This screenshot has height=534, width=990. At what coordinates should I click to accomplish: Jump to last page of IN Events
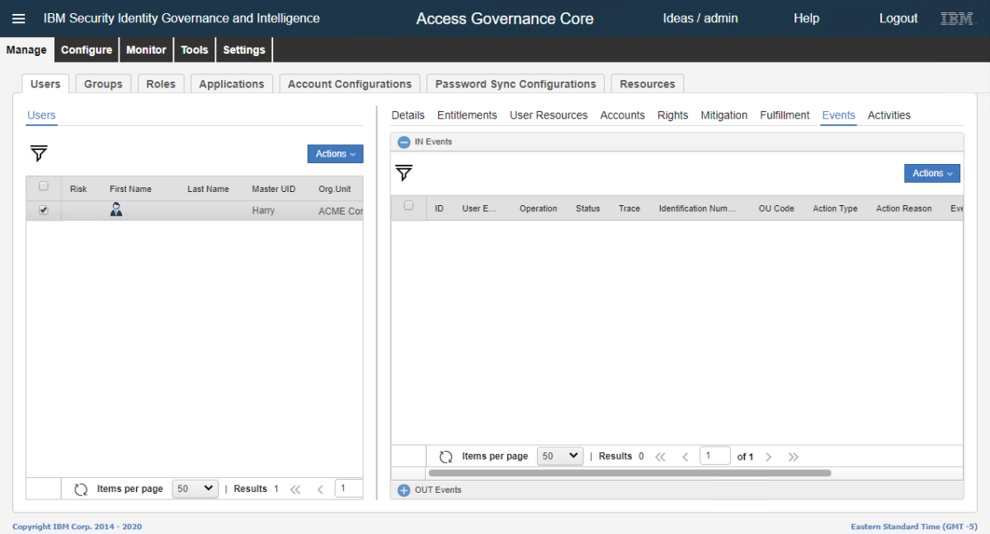pyautogui.click(x=793, y=457)
